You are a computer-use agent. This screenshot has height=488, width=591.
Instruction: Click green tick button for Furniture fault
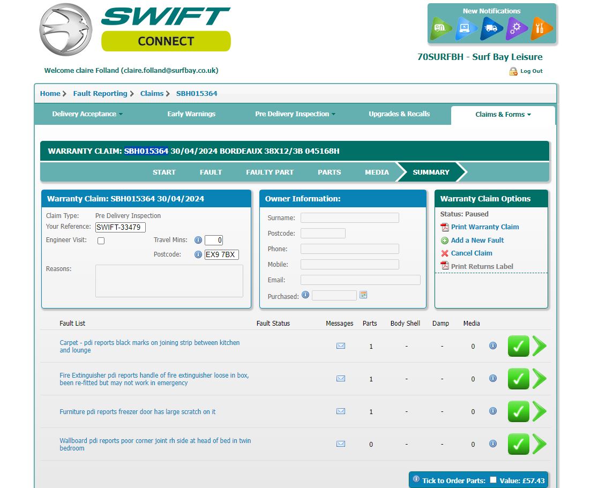point(519,411)
